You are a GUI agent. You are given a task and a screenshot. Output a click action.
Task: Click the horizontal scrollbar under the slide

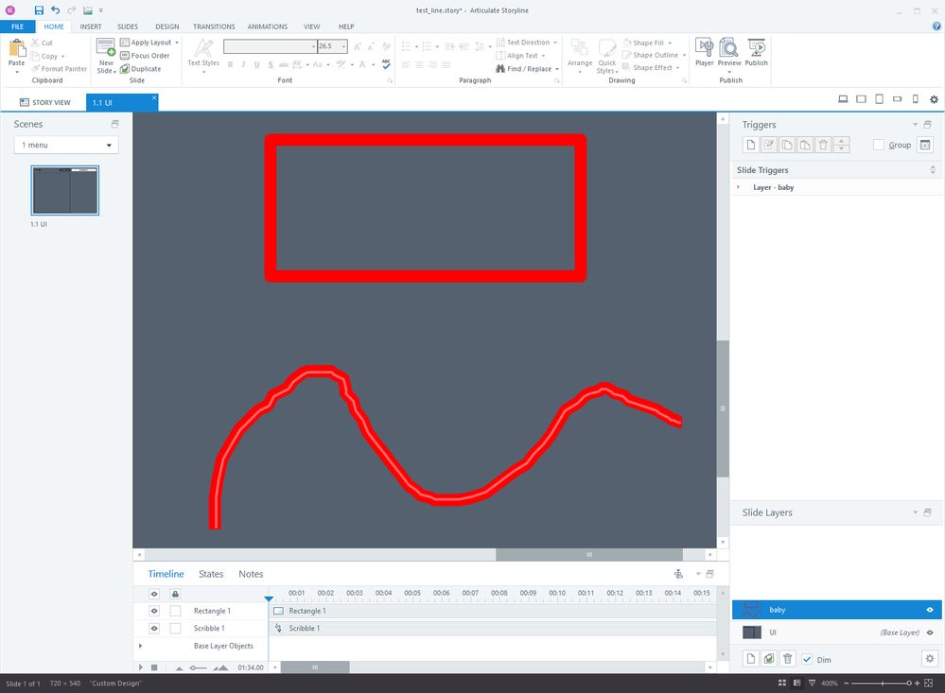(588, 554)
